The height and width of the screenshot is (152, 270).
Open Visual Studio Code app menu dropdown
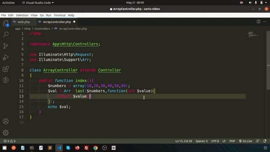38,3
